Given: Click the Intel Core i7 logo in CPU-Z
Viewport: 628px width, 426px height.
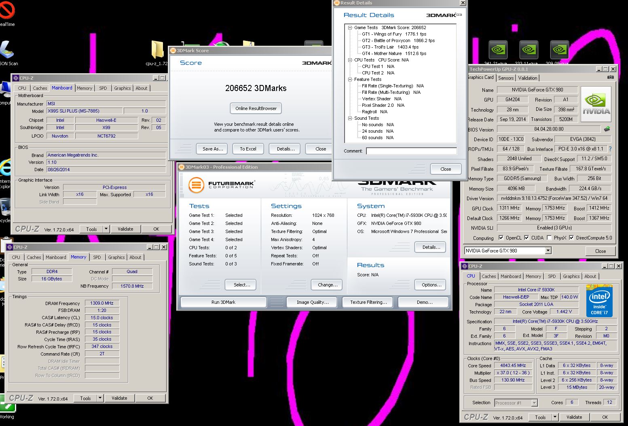Looking at the screenshot, I should tap(599, 301).
